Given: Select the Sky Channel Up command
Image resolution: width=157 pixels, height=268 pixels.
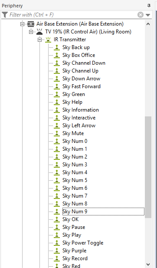Looking at the screenshot, I should click(x=80, y=71).
